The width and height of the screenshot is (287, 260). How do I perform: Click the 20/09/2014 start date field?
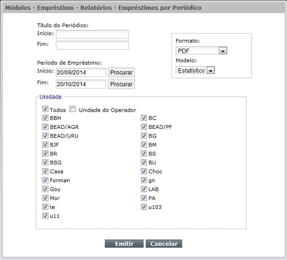click(81, 72)
